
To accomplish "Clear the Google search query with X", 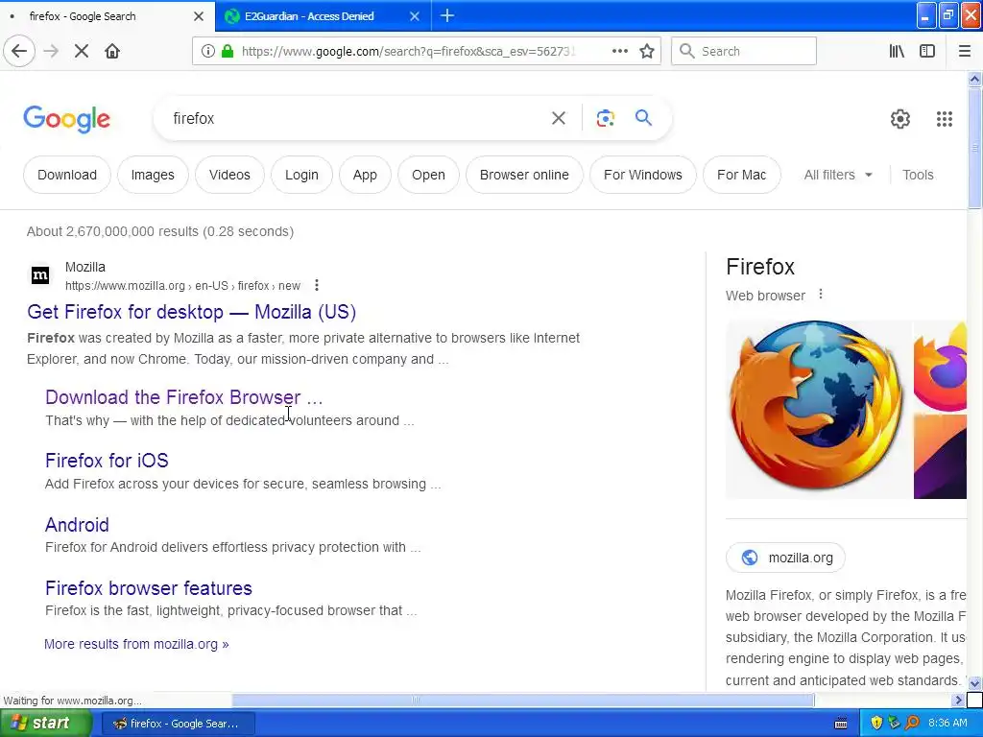I will click(558, 118).
